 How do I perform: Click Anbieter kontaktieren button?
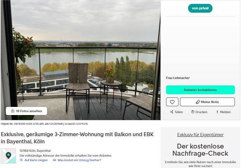[200, 90]
